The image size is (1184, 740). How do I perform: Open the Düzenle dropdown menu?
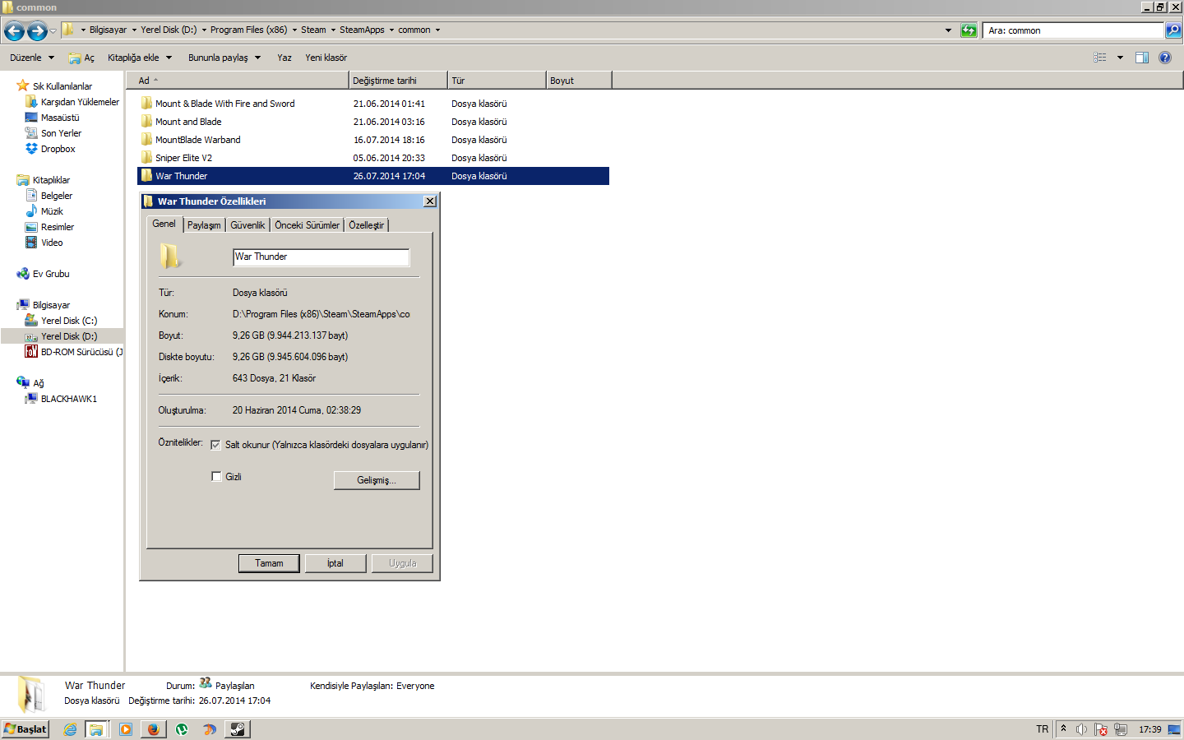click(x=32, y=58)
